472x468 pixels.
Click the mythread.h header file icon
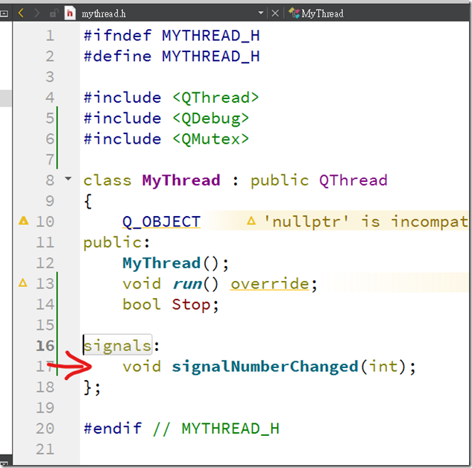pyautogui.click(x=70, y=13)
